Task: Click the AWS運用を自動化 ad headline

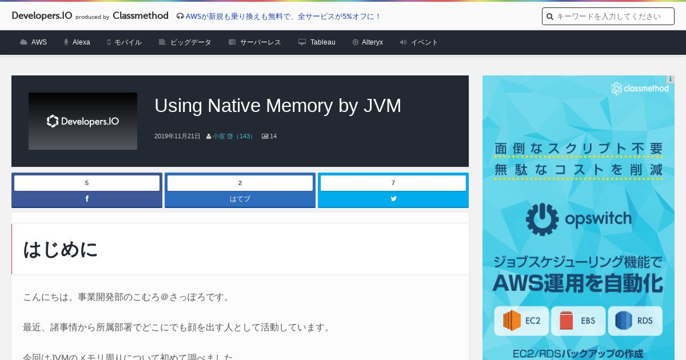Action: 578,283
